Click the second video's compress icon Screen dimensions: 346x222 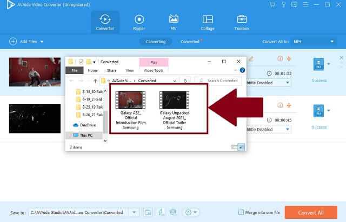(289, 105)
